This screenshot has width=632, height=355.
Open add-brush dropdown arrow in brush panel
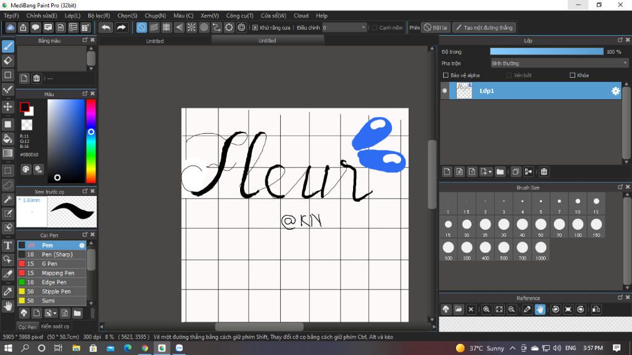coord(55,313)
